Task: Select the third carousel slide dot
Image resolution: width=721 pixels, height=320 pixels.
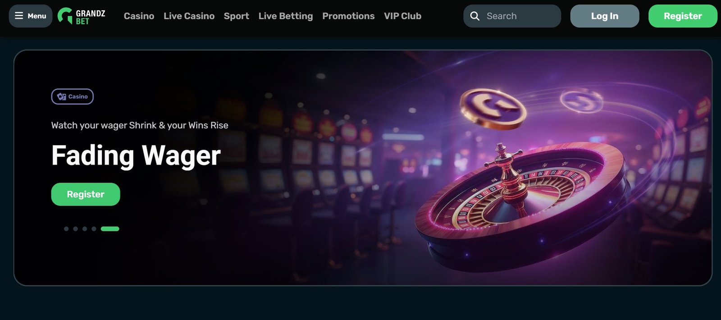Action: 85,229
